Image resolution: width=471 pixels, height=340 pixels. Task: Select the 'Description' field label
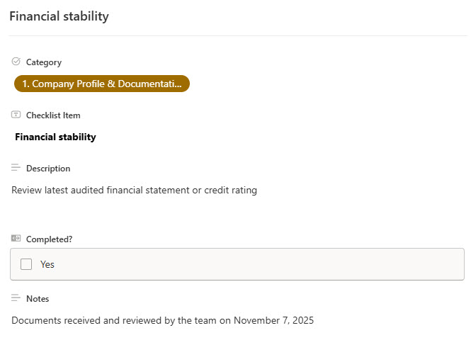[x=48, y=169]
